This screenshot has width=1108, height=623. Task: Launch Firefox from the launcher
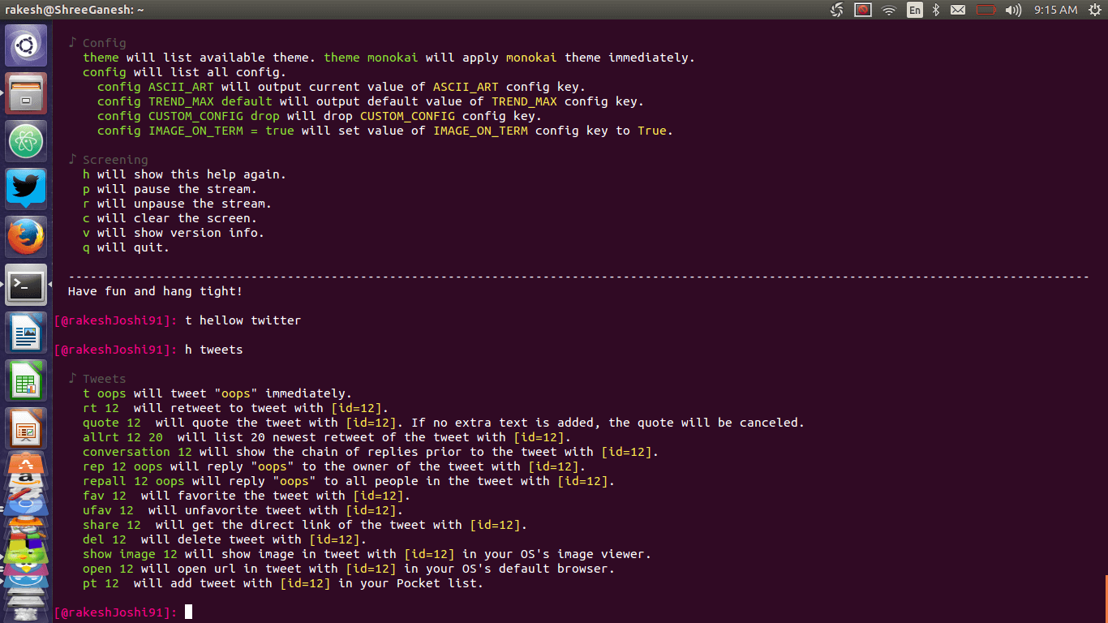27,237
